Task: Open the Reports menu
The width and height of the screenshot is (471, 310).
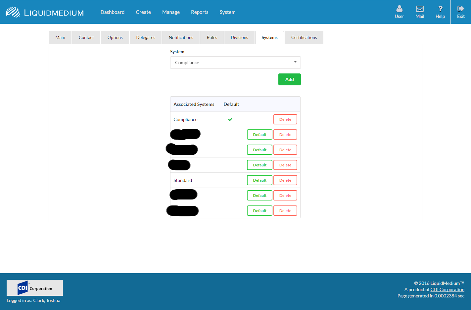Action: (x=200, y=12)
